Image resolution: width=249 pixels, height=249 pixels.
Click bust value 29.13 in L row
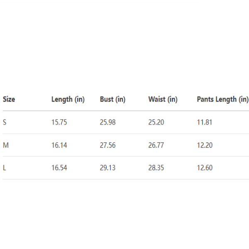(108, 168)
